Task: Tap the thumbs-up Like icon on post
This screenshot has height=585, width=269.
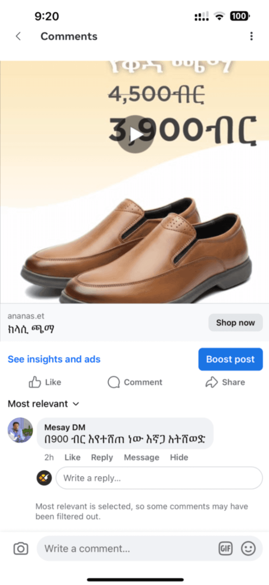Action: [x=35, y=382]
